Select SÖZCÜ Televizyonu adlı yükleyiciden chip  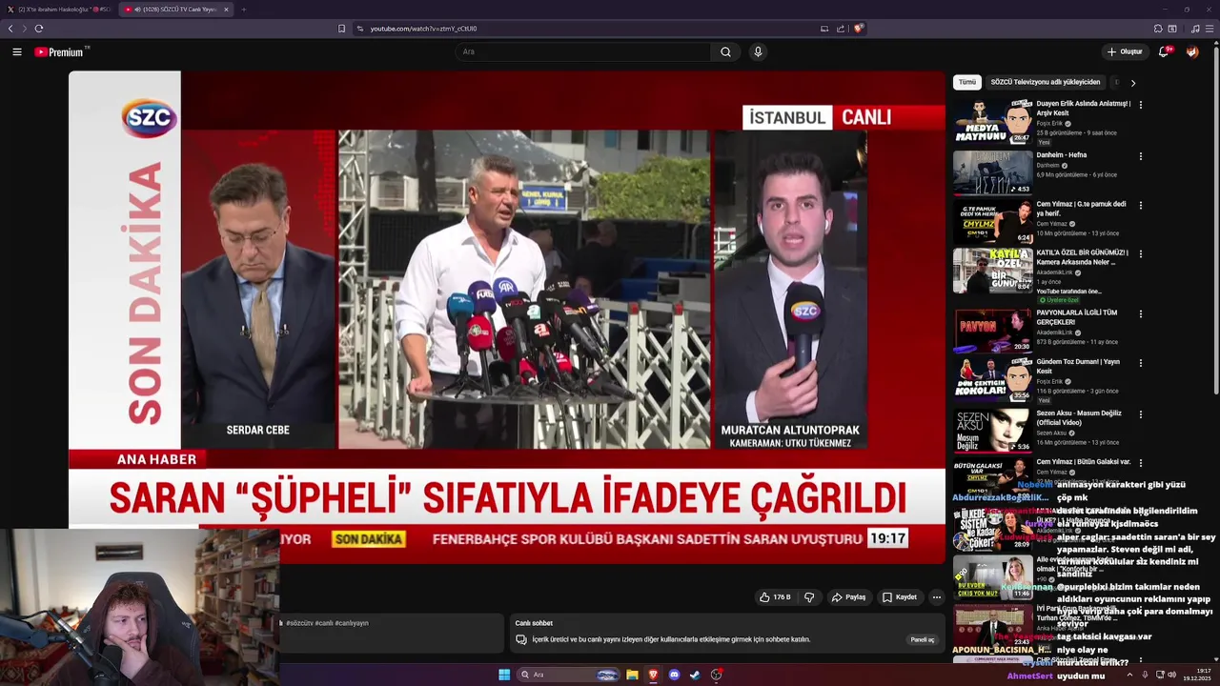pyautogui.click(x=1045, y=82)
